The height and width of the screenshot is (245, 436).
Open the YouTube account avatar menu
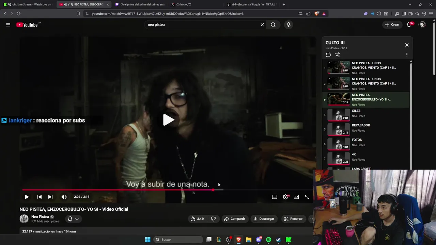(422, 24)
